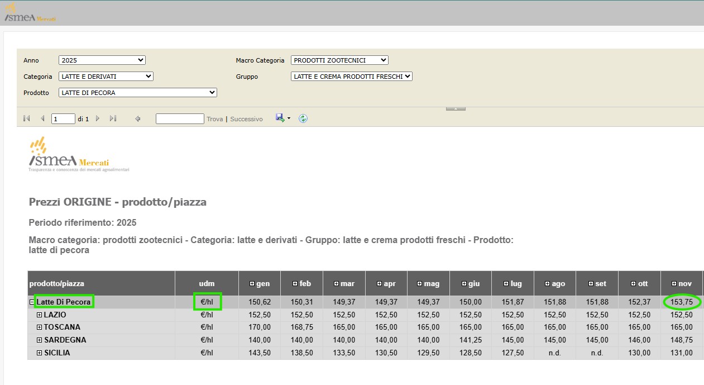Image resolution: width=704 pixels, height=385 pixels.
Task: Expand the apr column
Action: tap(380, 284)
